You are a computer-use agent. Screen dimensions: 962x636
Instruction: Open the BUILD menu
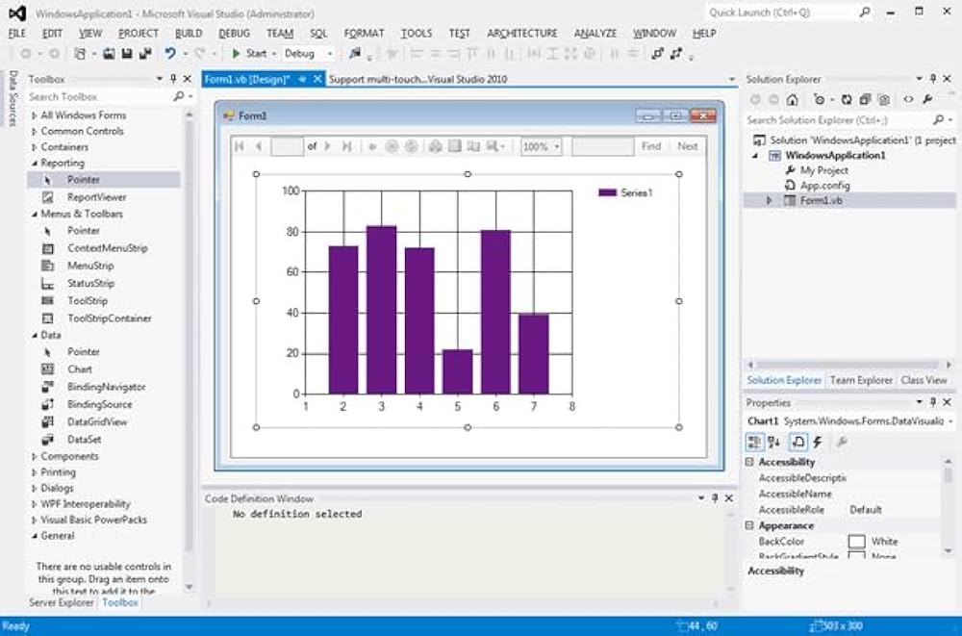click(x=189, y=32)
